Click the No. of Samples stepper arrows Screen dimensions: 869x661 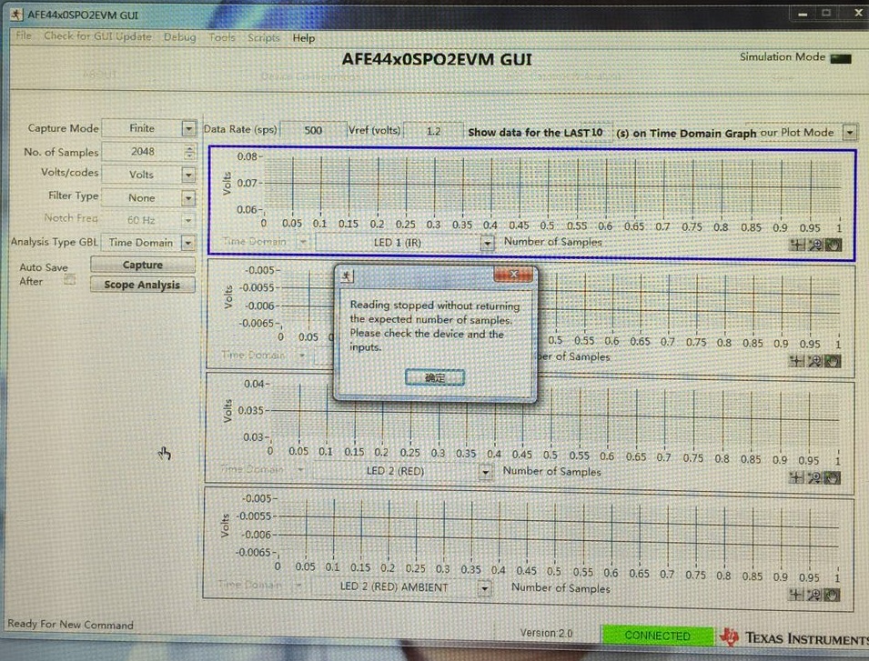click(190, 152)
